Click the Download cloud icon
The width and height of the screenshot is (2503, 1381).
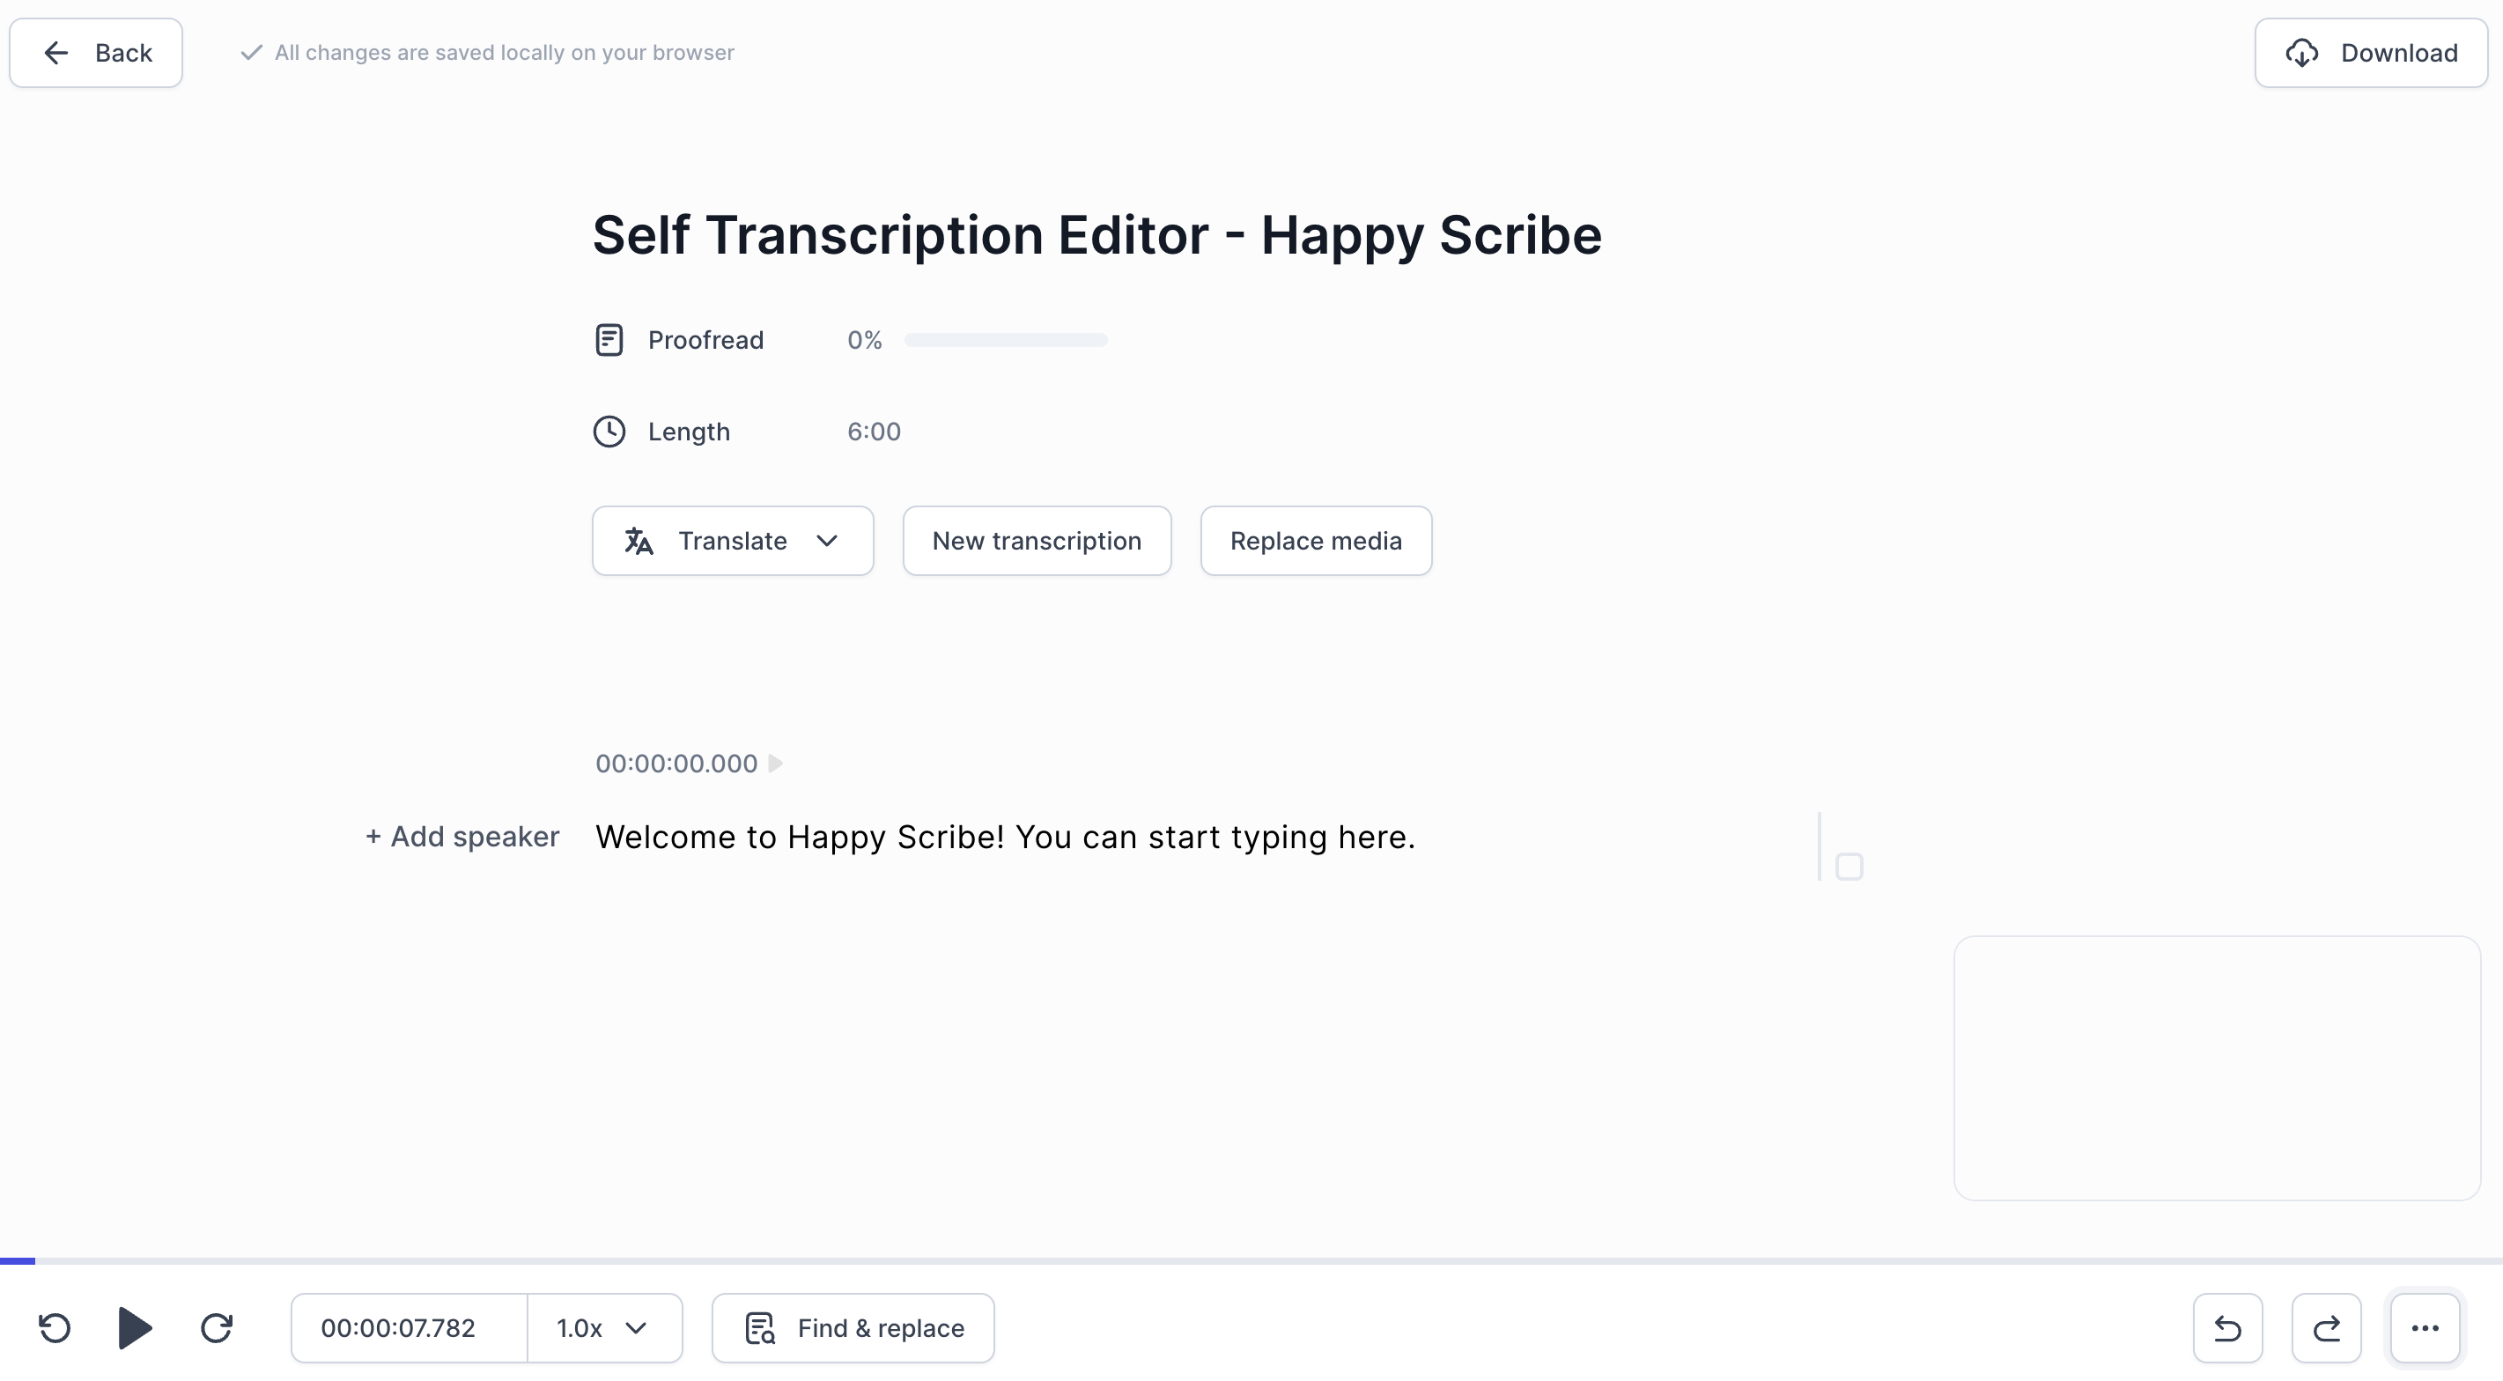click(x=2302, y=53)
